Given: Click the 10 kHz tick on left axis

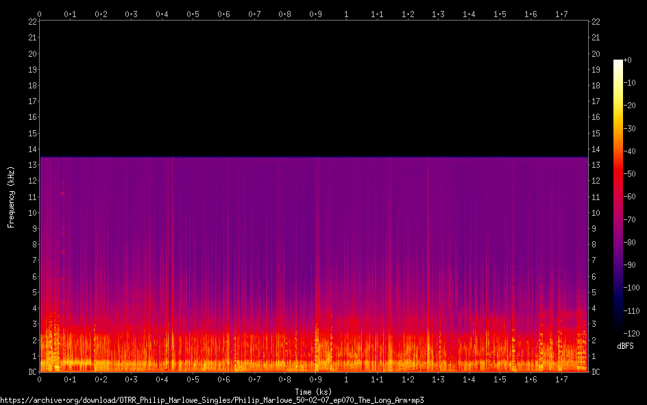Looking at the screenshot, I should click(32, 213).
